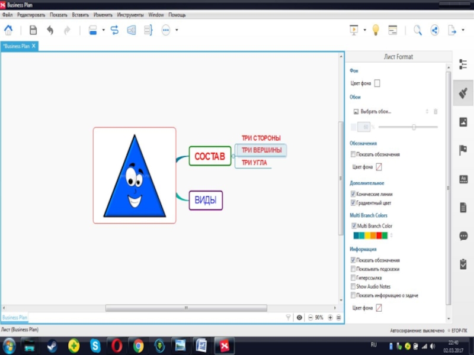Click the Home icon in the toolbar

pos(8,30)
